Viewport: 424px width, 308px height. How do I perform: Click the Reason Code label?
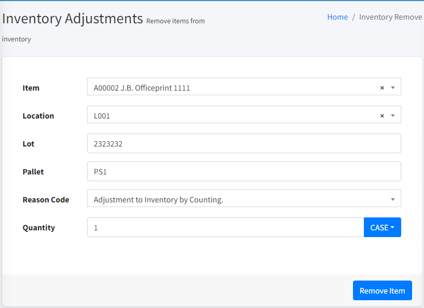(x=46, y=200)
